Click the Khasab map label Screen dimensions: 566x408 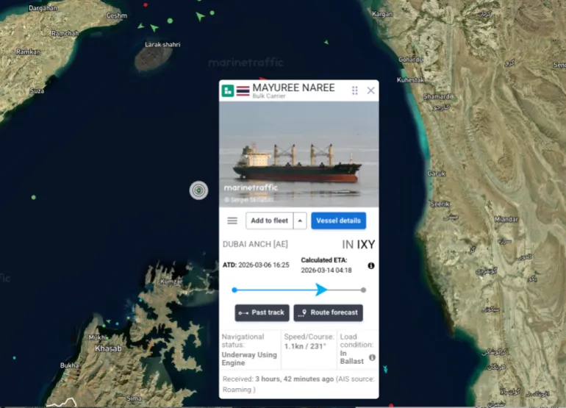click(108, 348)
